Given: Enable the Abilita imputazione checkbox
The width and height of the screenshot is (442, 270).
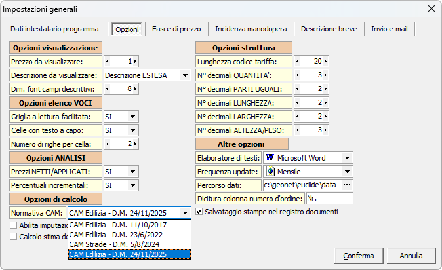Looking at the screenshot, I should coord(14,225).
